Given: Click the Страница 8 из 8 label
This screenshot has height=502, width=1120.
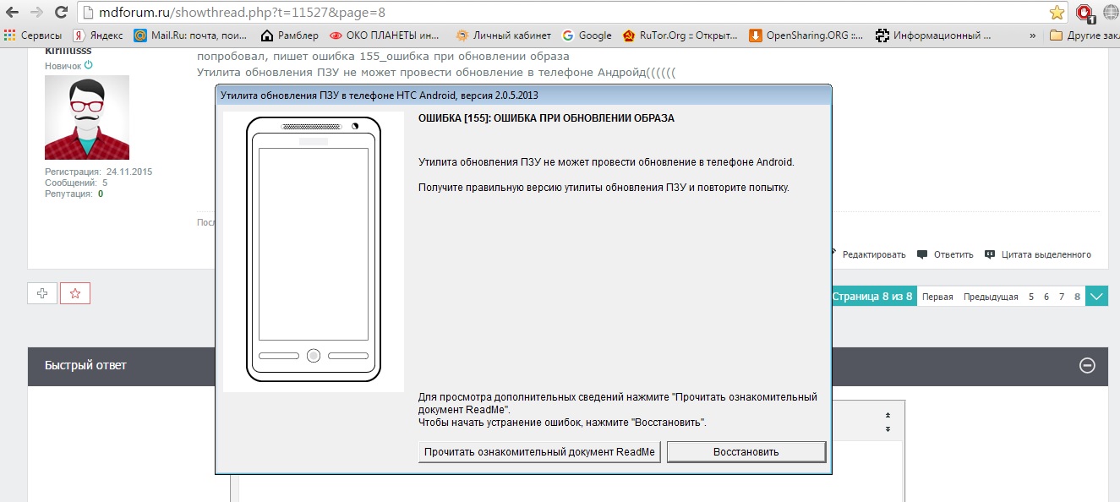Looking at the screenshot, I should (x=872, y=297).
